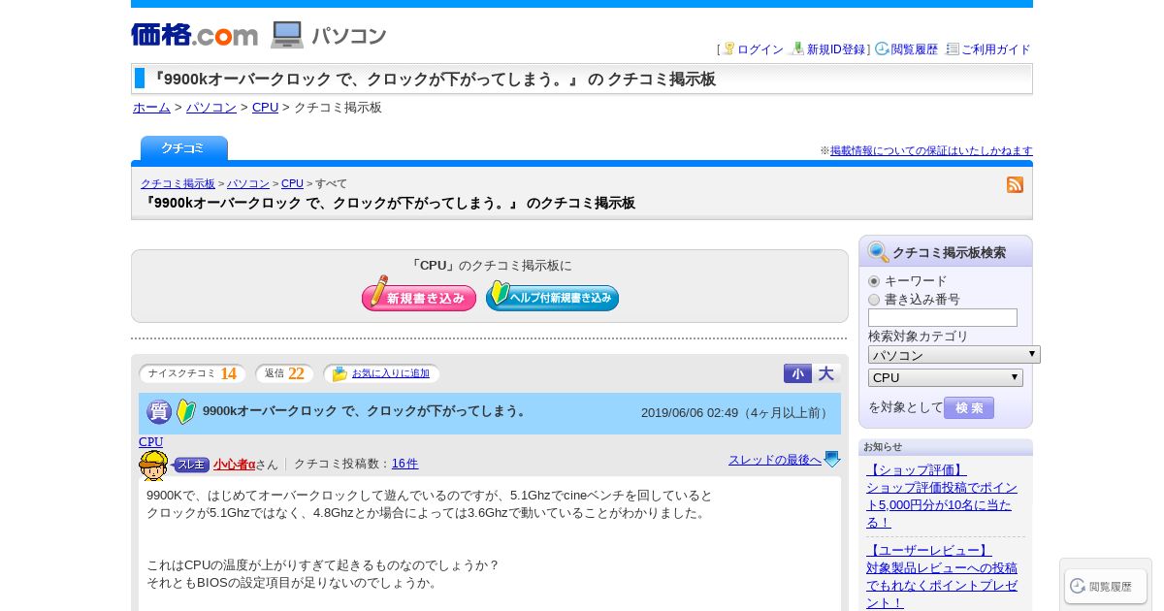
Task: Click the magnifier icon in search panel
Action: pos(878,252)
